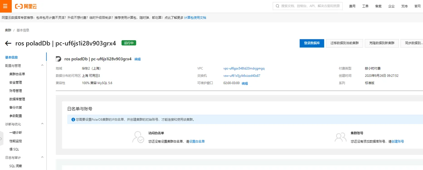The width and height of the screenshot is (423, 170).
Task: Open the 官网 top menu
Action: click(417, 6)
